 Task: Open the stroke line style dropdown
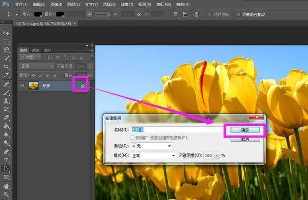click(x=102, y=14)
